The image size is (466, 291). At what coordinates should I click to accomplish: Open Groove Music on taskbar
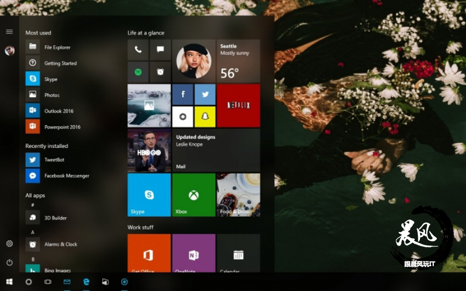pos(124,282)
